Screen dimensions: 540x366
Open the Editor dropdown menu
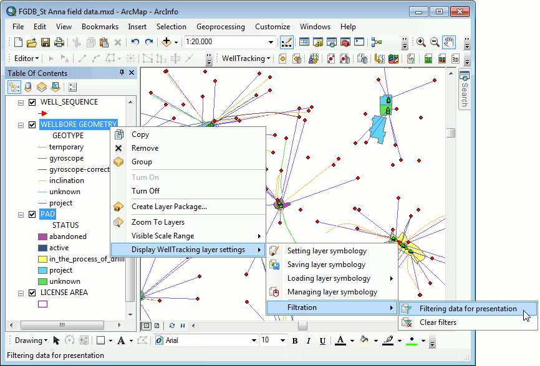(26, 59)
